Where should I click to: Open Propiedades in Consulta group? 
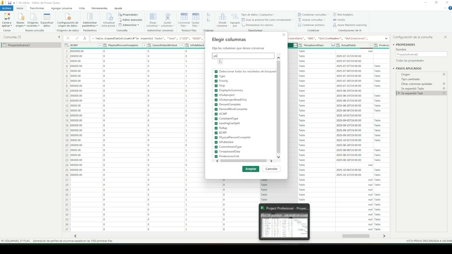[x=128, y=14]
